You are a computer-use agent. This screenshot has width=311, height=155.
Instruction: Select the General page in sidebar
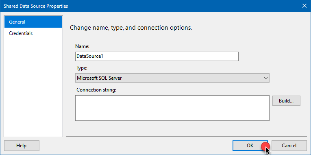[x=33, y=22]
